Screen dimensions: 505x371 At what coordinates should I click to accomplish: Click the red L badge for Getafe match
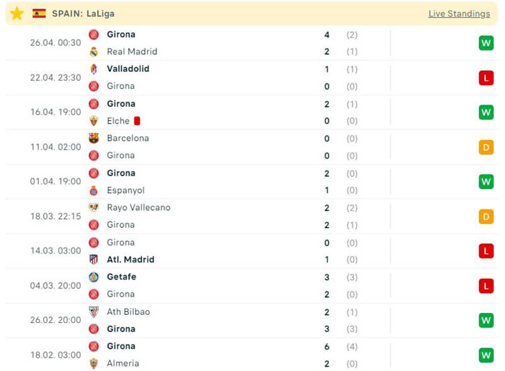[x=485, y=286]
